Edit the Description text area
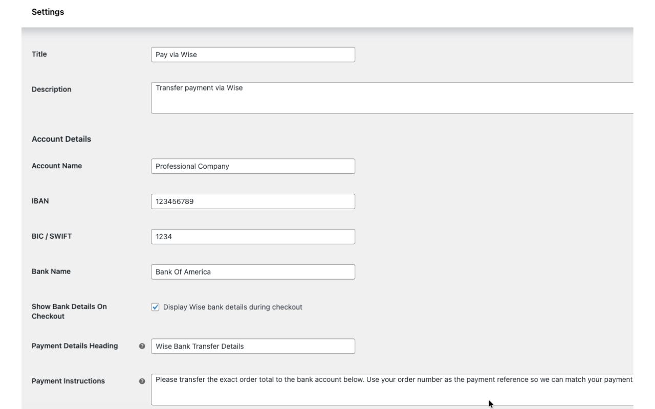The height and width of the screenshot is (409, 655). coord(392,98)
